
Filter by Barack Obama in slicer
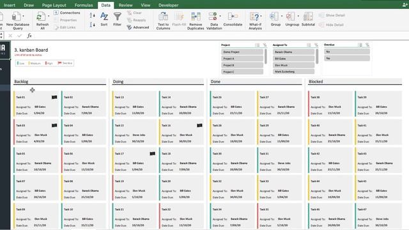(294, 52)
